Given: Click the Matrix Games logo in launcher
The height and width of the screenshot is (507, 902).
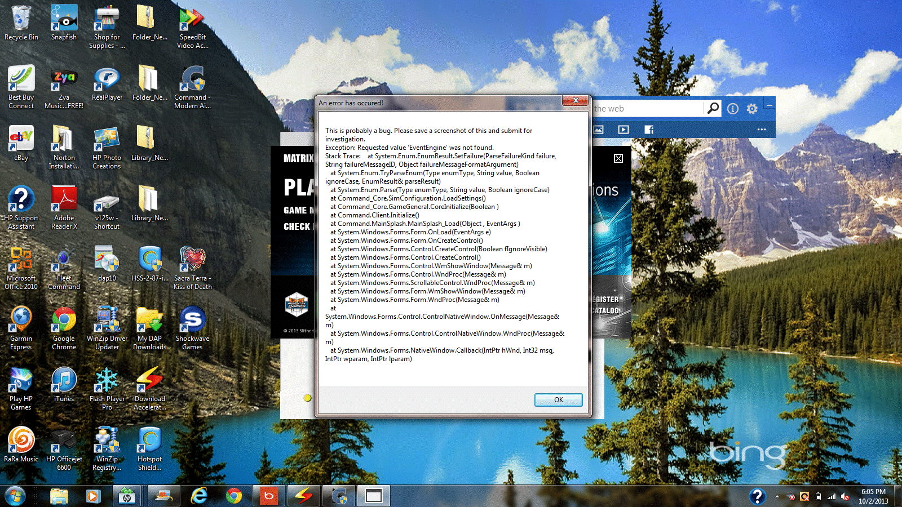Looking at the screenshot, I should (x=297, y=305).
